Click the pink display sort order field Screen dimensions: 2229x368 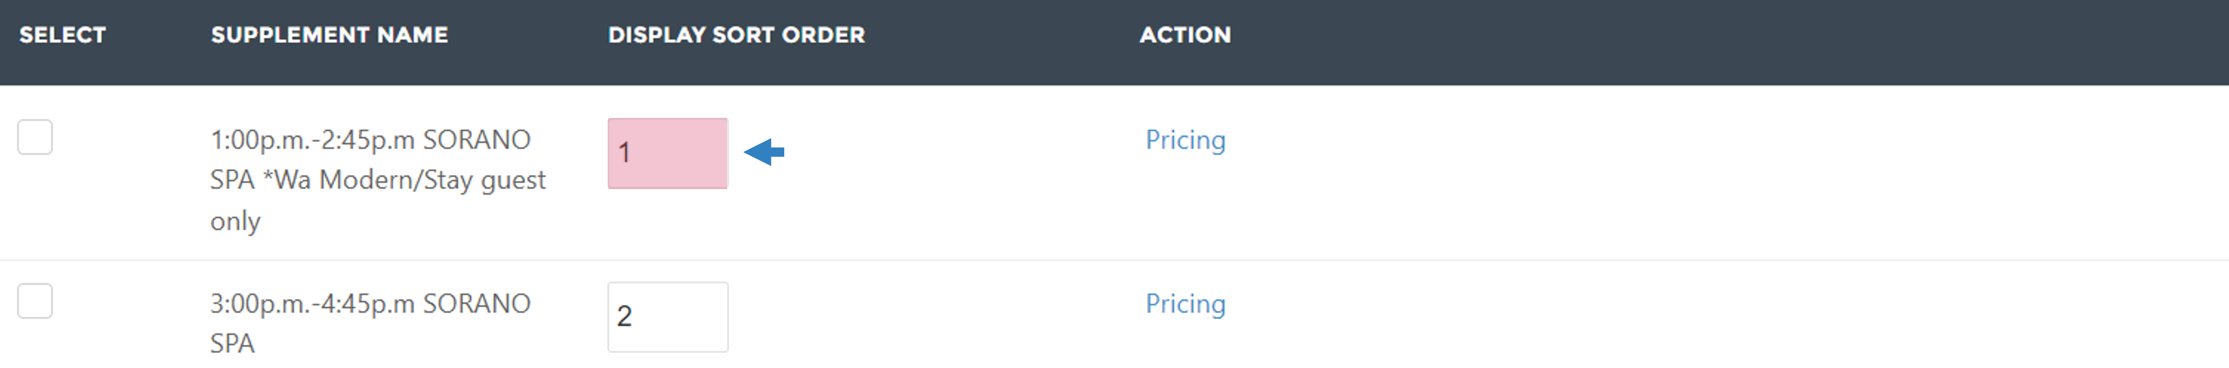[668, 153]
